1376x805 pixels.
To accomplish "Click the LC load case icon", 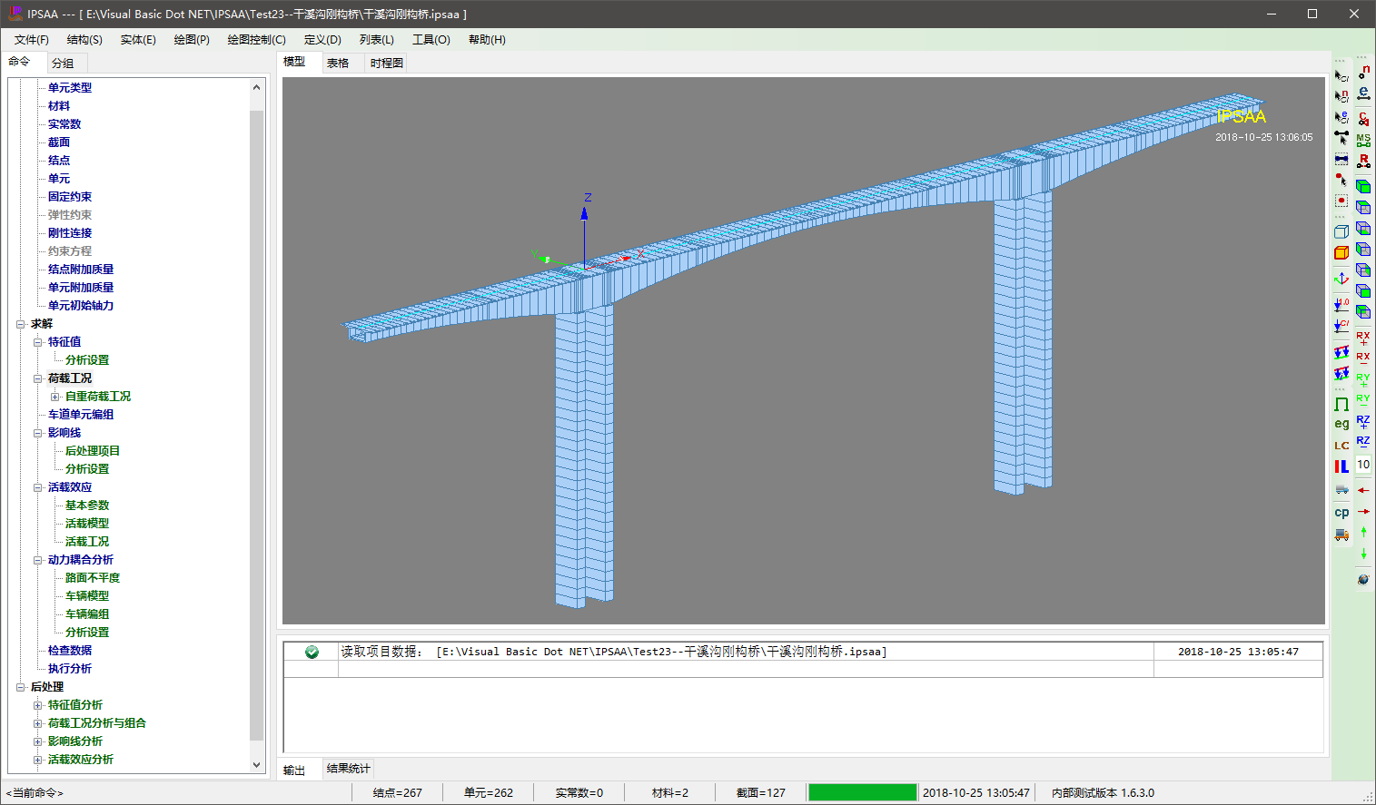I will tap(1341, 446).
